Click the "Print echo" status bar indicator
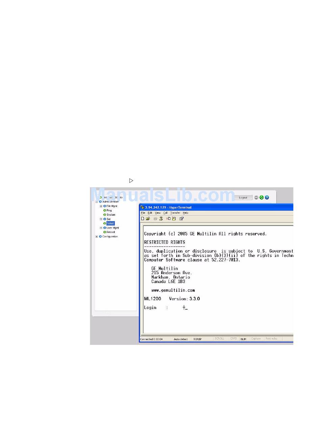 (271, 339)
